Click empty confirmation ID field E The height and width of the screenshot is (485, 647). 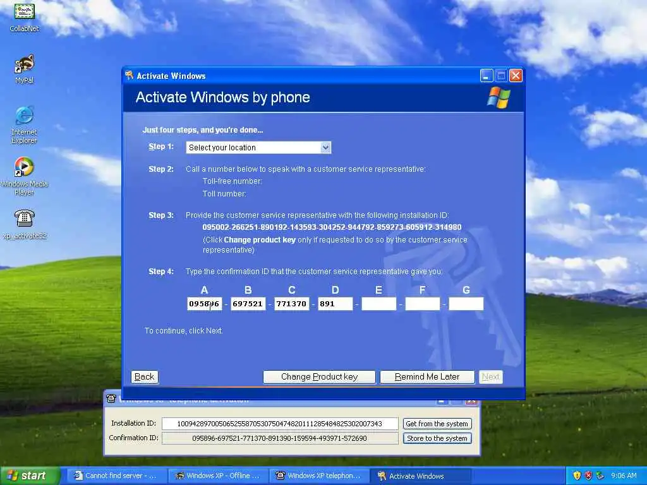379,304
